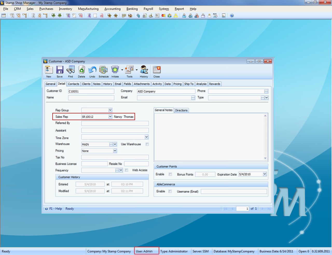Viewport: 332px width, 255px height.
Task: Open the CRM menu
Action: point(17,9)
